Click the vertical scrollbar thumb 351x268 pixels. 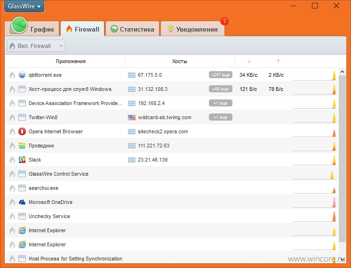coord(342,159)
